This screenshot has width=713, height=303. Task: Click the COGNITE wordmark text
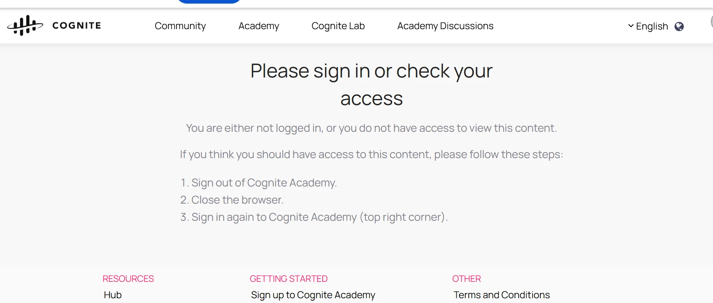[77, 26]
